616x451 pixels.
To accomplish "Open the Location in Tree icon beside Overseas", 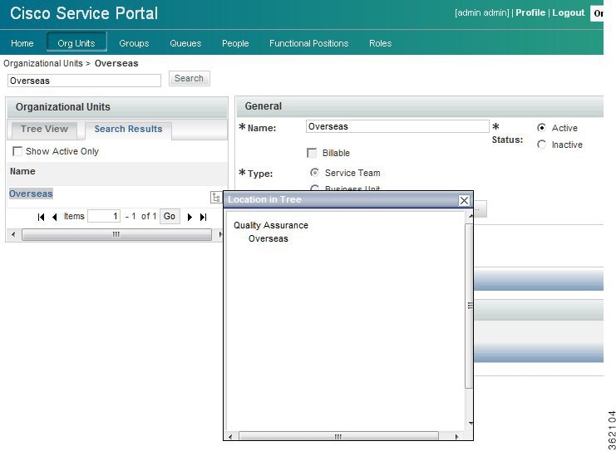I will click(x=215, y=197).
